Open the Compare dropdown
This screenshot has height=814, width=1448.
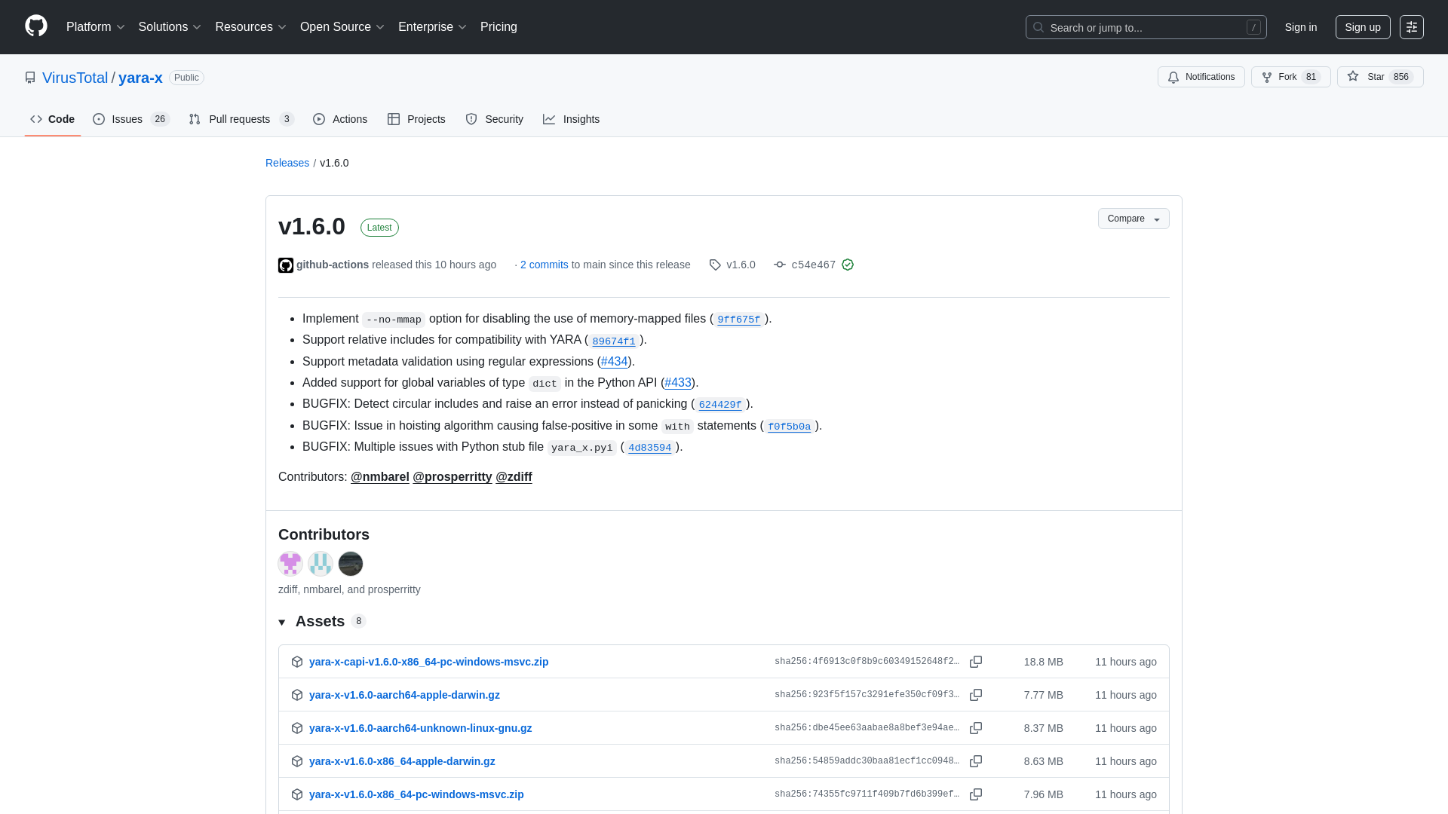click(1134, 219)
